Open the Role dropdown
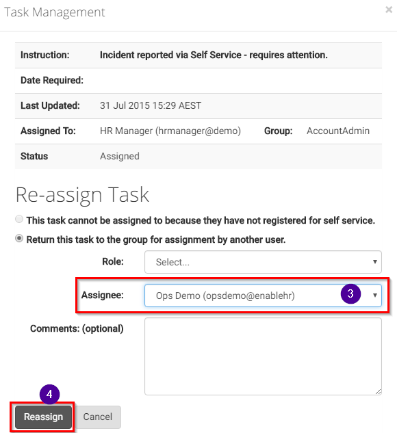The width and height of the screenshot is (397, 433). click(263, 262)
